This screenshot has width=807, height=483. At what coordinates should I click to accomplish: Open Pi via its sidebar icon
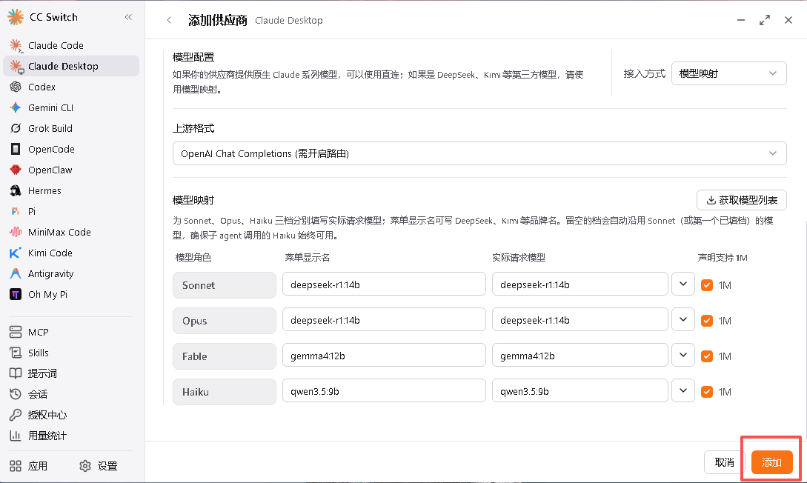point(16,211)
